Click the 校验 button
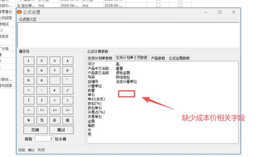Screen dimensions: 275x157 pos(22,150)
